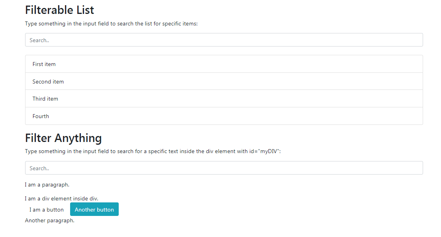This screenshot has width=441, height=237.
Task: Click inside the first Search input field
Action: pos(159,40)
